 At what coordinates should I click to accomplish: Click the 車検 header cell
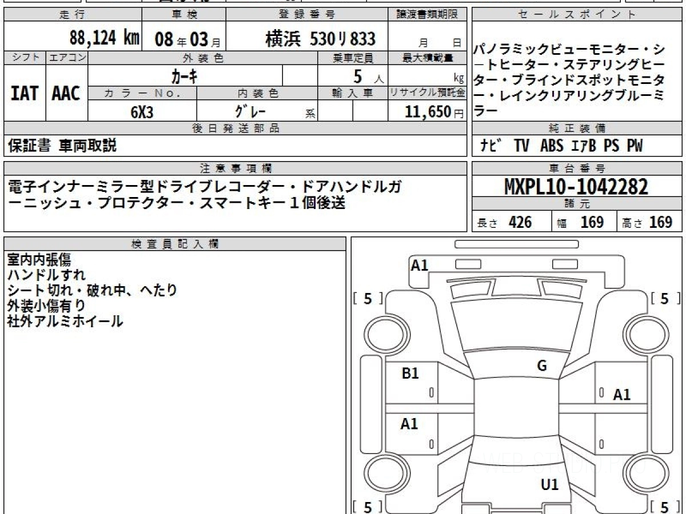184,15
